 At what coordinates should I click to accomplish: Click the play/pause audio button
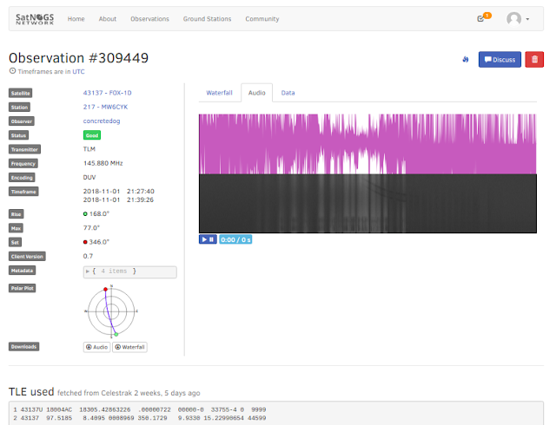pos(208,239)
